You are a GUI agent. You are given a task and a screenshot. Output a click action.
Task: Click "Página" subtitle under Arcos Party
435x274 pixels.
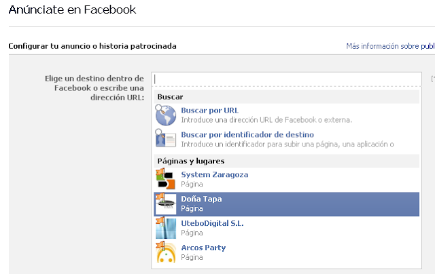pyautogui.click(x=192, y=257)
